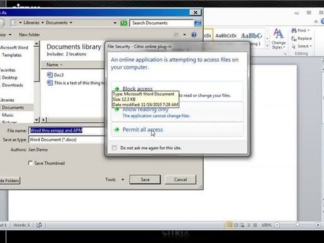Click the help icon in Save As toolbar
Screen dimensions: 324x243
coord(194,34)
